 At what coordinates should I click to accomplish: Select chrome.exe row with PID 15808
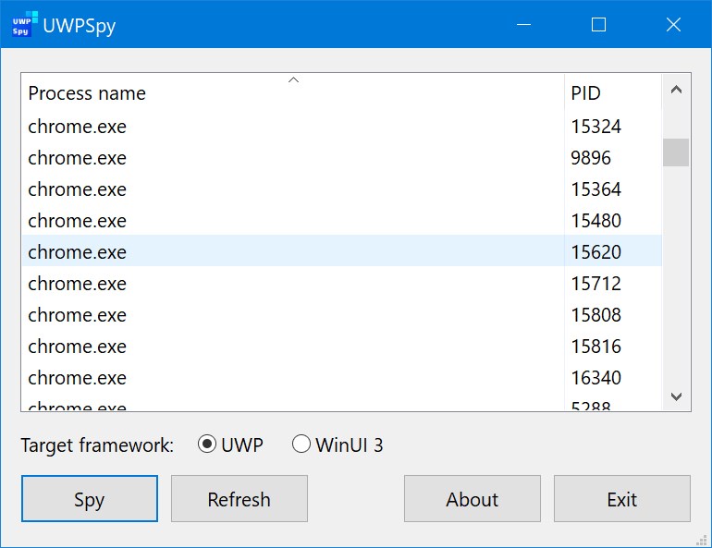click(342, 315)
